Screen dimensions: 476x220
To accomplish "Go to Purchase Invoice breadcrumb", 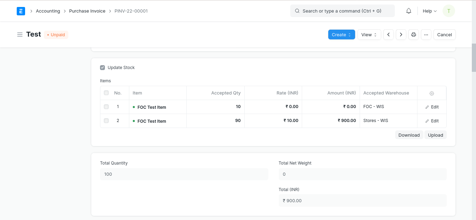I will pos(87,11).
